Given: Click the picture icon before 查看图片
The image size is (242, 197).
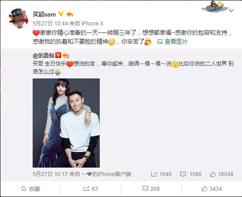Looking at the screenshot, I should coord(160,41).
